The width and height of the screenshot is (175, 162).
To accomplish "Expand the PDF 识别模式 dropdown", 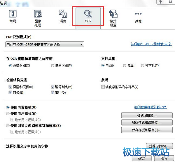I will click(x=45, y=44).
